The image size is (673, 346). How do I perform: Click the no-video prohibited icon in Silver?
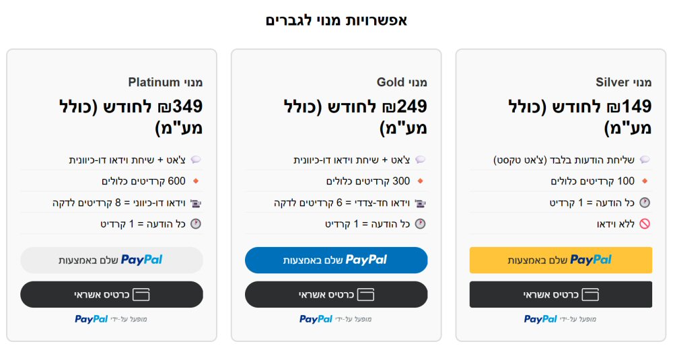click(x=645, y=224)
